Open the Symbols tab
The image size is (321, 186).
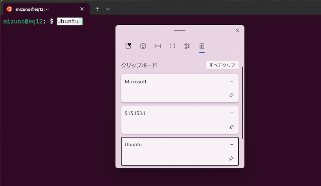[x=187, y=46]
